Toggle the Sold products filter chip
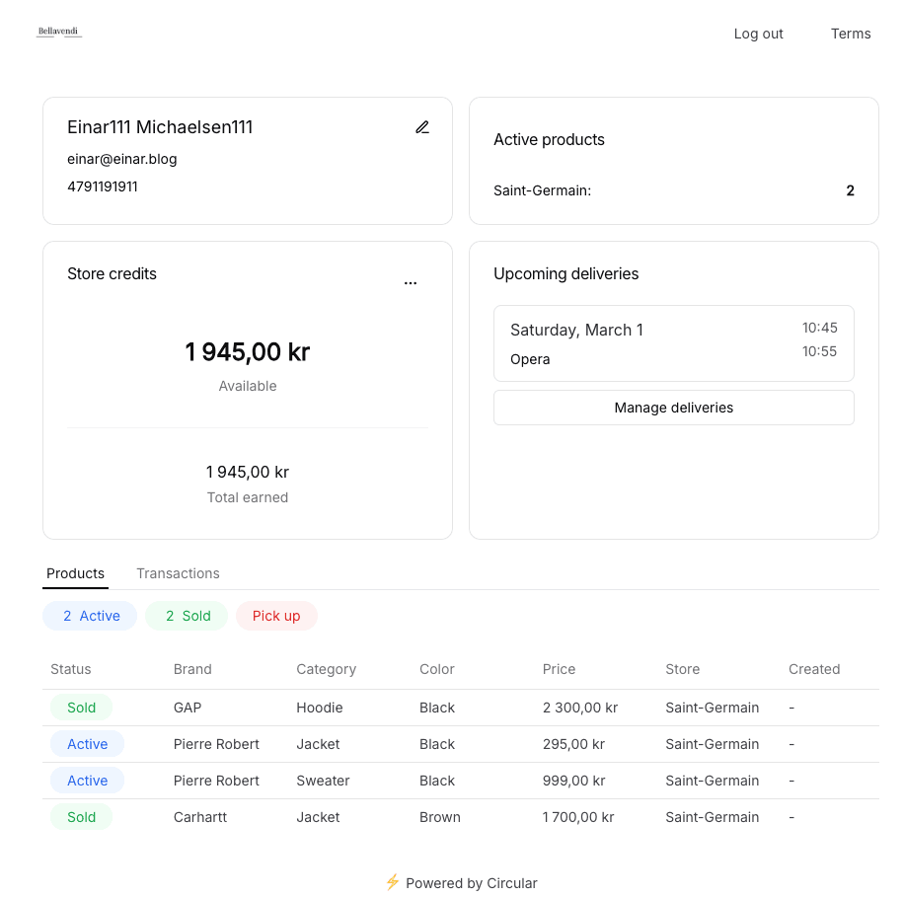The width and height of the screenshot is (904, 897). (x=186, y=615)
